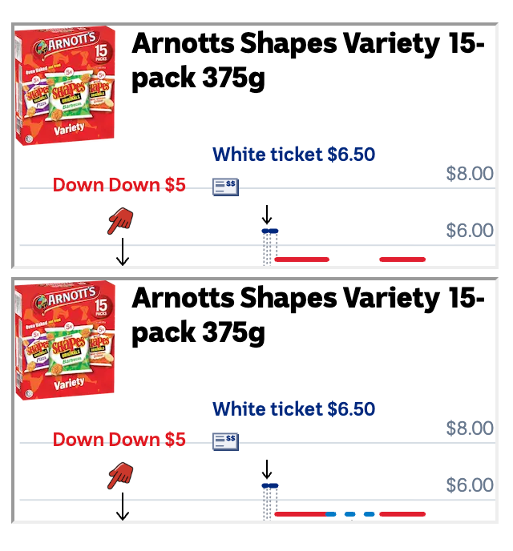Click the red pointing hand in top chart
This screenshot has height=551, width=513.
pyautogui.click(x=119, y=220)
